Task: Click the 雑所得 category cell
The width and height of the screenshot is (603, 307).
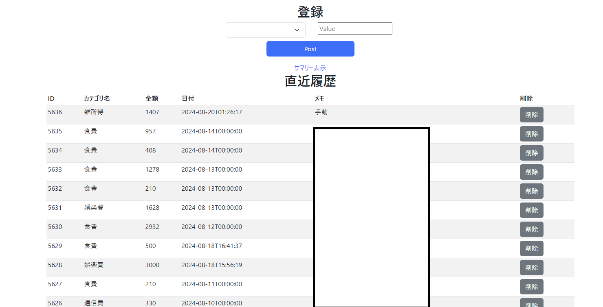Action: coord(94,112)
